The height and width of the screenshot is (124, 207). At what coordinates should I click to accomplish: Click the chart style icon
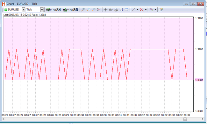pos(151,9)
